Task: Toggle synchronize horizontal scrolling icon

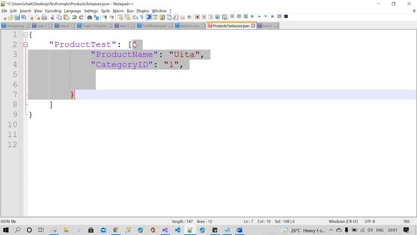Action: click(127, 18)
